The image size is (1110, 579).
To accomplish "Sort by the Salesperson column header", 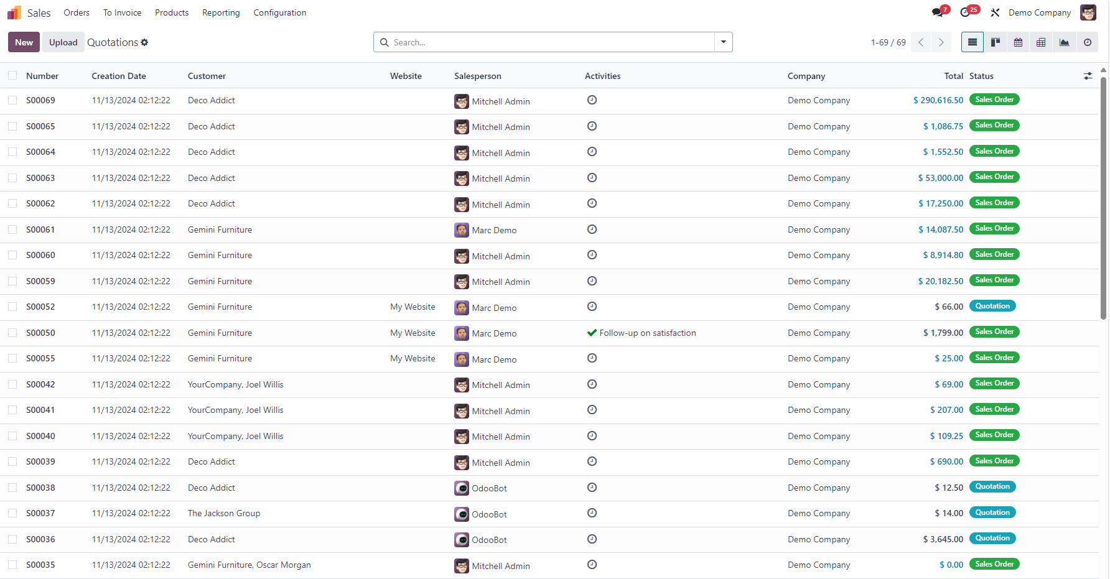I will point(478,76).
